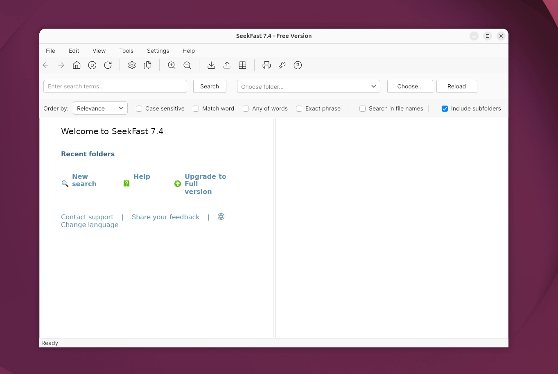Click the copy documents toolbar icon

tap(147, 65)
